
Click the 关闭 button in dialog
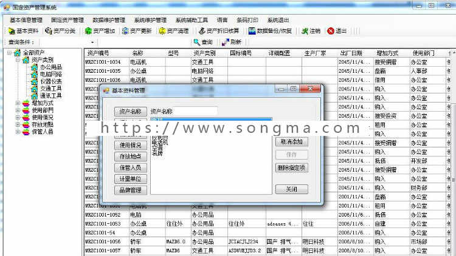click(x=292, y=189)
